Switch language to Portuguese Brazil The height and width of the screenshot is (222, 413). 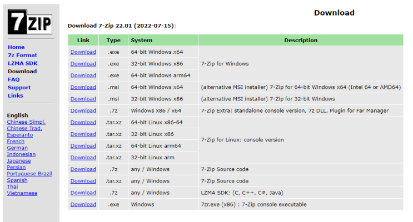[29, 174]
